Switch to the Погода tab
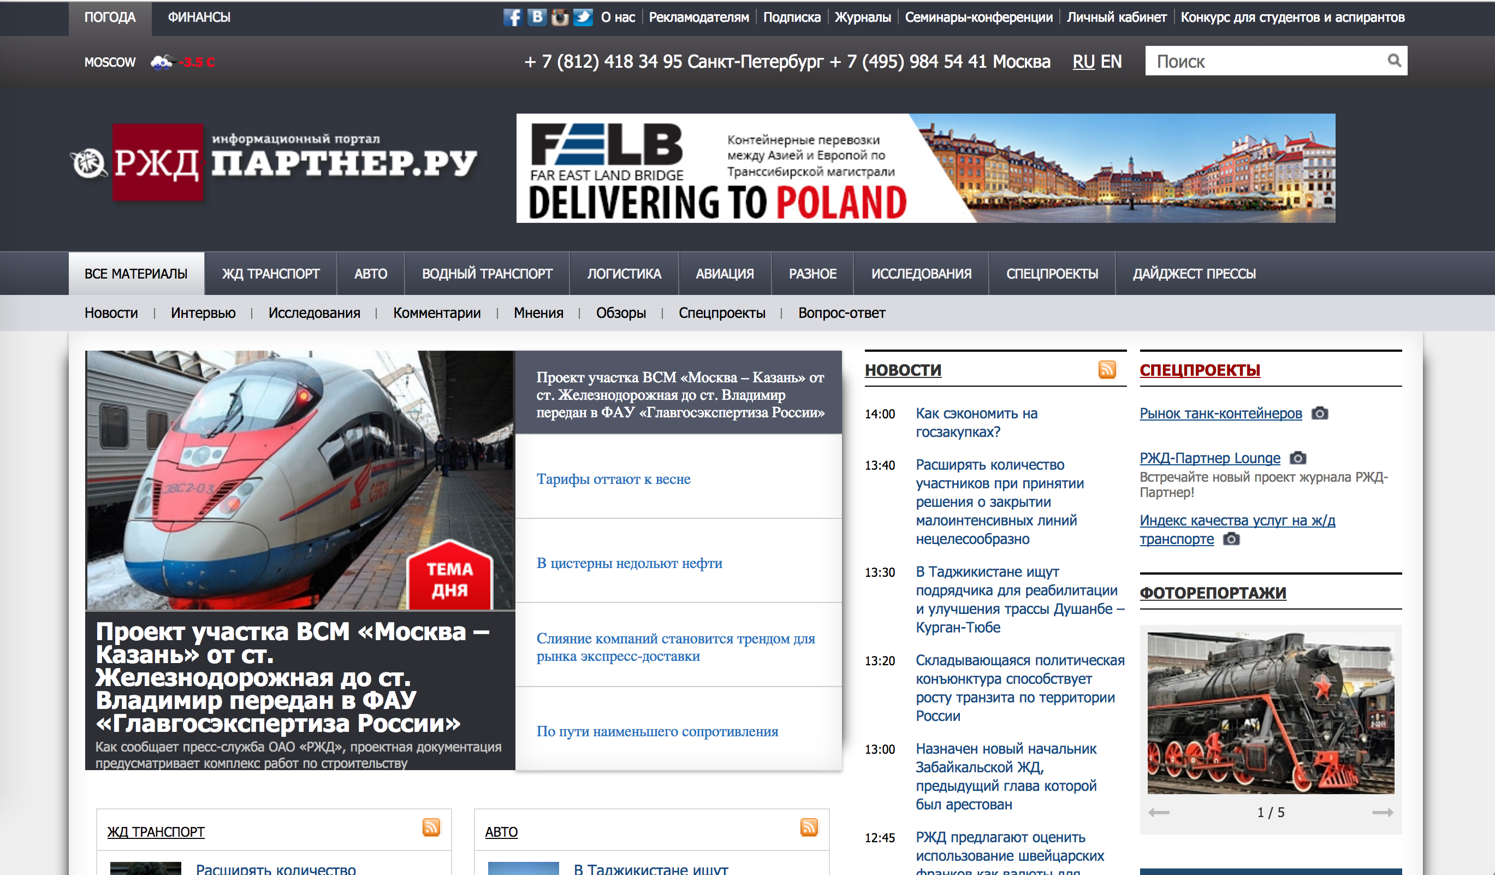The image size is (1495, 875). click(110, 18)
